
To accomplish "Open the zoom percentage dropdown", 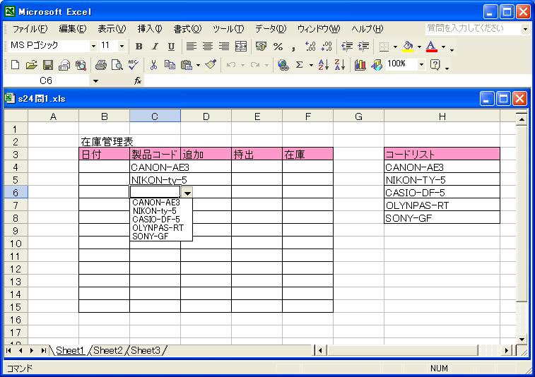I will (422, 65).
